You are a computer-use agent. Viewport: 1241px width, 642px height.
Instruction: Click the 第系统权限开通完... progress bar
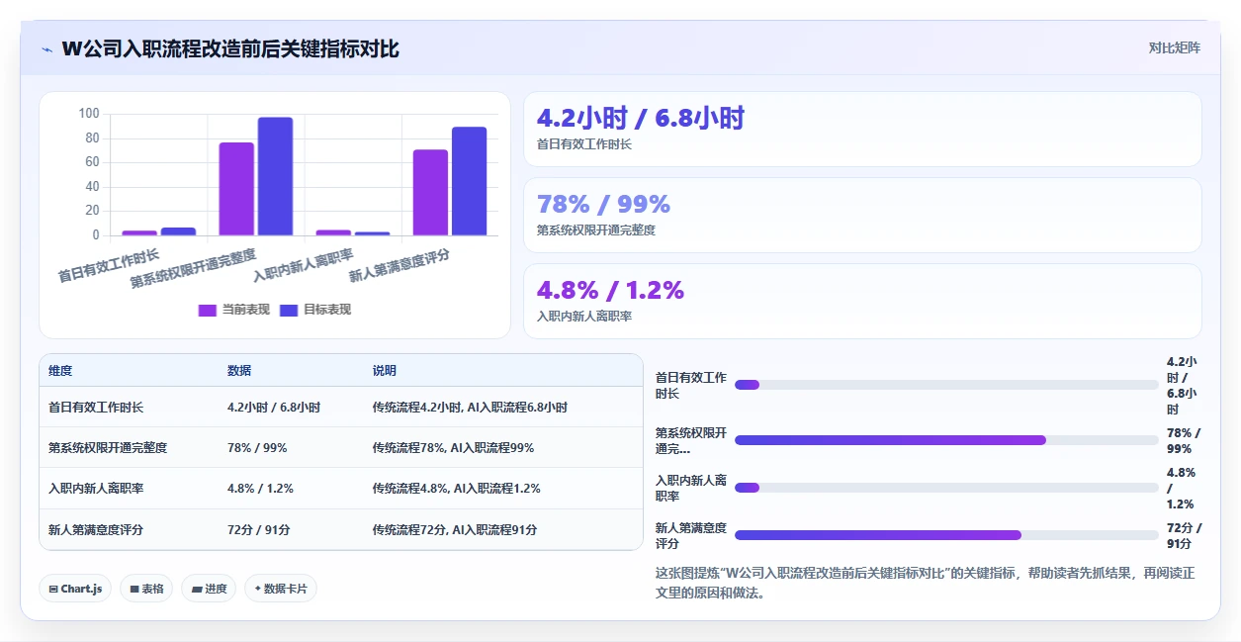click(x=946, y=440)
